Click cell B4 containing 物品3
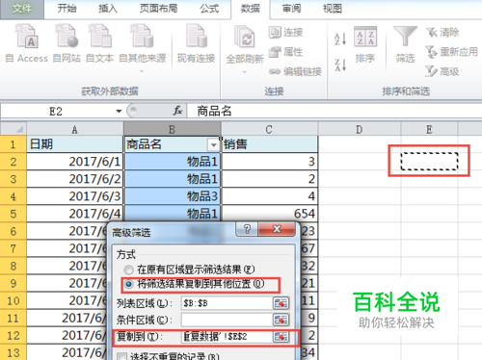This screenshot has height=360, width=482. pos(173,196)
